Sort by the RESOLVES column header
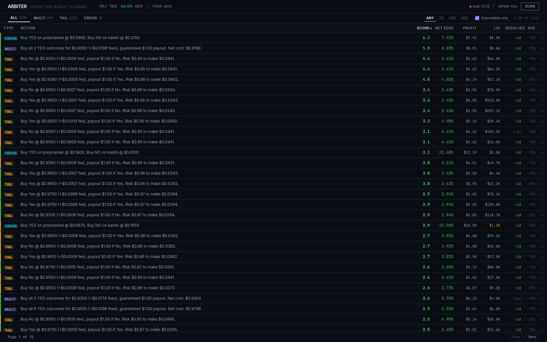Viewport: 547px width, 342px height. [x=515, y=28]
